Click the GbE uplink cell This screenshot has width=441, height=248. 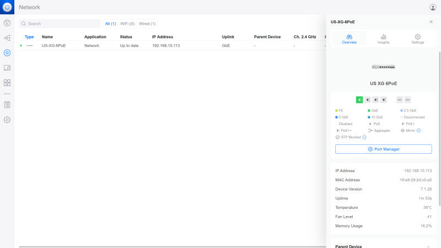[226, 46]
